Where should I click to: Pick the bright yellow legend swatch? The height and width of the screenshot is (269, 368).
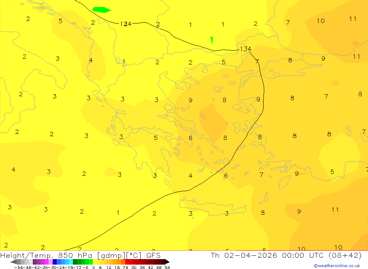(95, 262)
